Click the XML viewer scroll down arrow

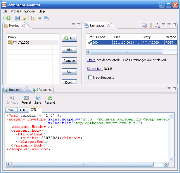[x=171, y=159]
